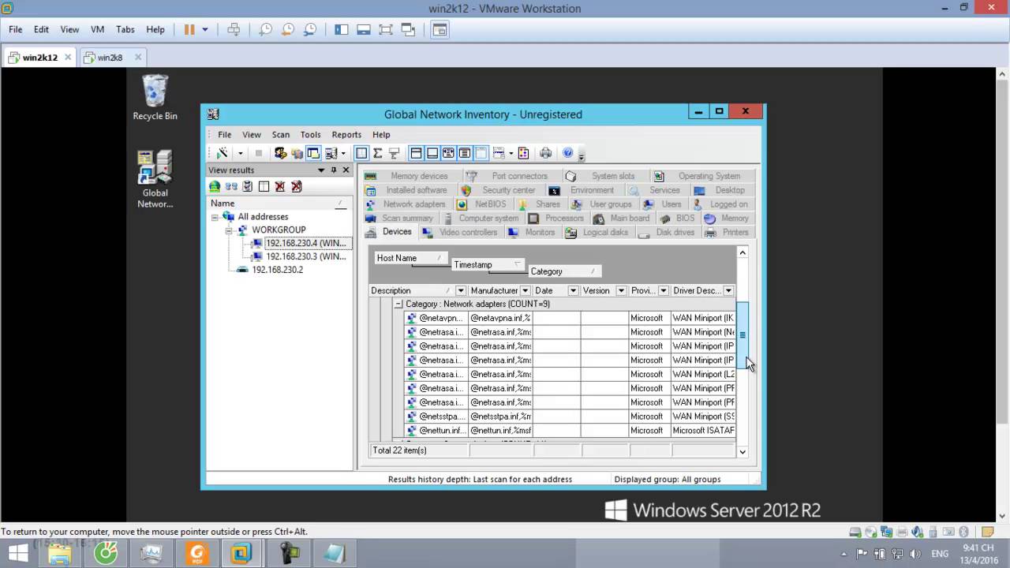The height and width of the screenshot is (568, 1010).
Task: Open File Explorer from guest taskbar
Action: tap(60, 554)
